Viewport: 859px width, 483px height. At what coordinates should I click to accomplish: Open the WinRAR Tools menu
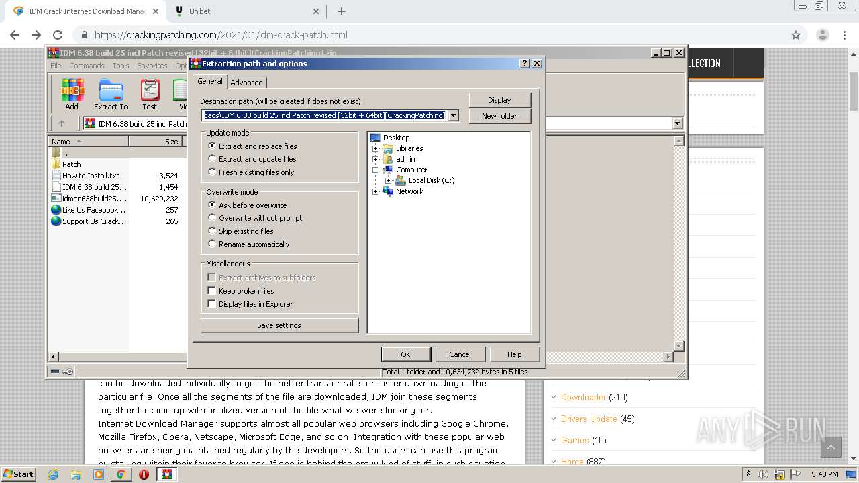pyautogui.click(x=121, y=66)
